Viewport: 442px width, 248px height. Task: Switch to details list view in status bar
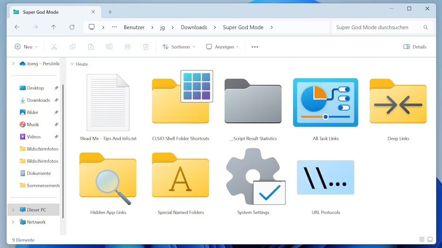point(422,240)
